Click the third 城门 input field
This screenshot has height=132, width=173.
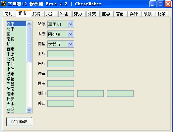[120, 94]
